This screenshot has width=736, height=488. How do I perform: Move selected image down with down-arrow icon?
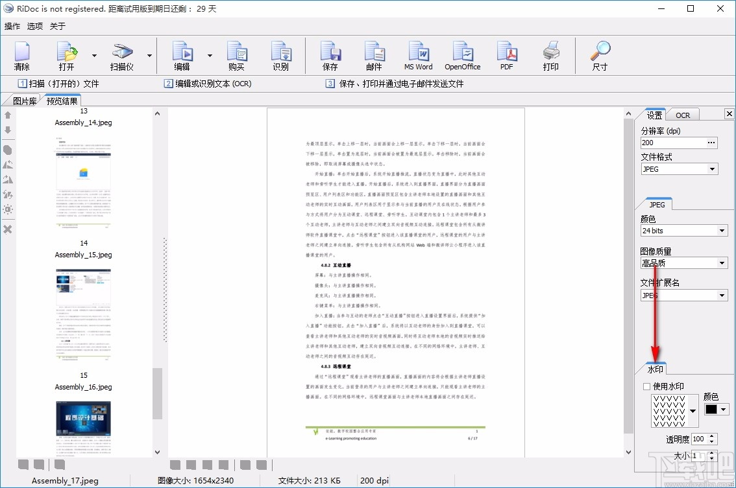pyautogui.click(x=8, y=130)
